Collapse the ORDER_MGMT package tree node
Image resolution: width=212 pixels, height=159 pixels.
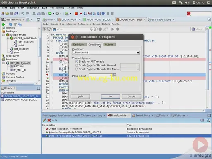coord(3,35)
